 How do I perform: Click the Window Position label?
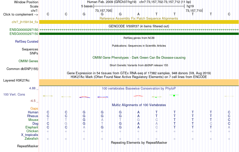tap(26, 2)
